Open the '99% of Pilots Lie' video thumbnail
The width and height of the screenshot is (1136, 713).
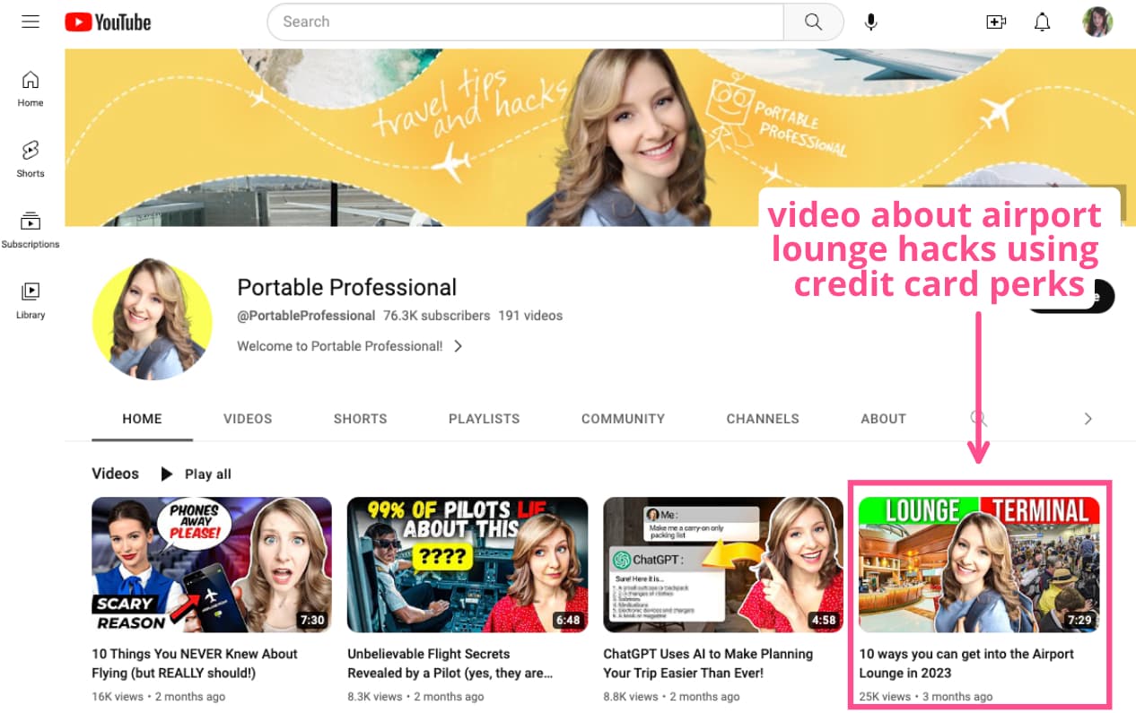pos(468,565)
